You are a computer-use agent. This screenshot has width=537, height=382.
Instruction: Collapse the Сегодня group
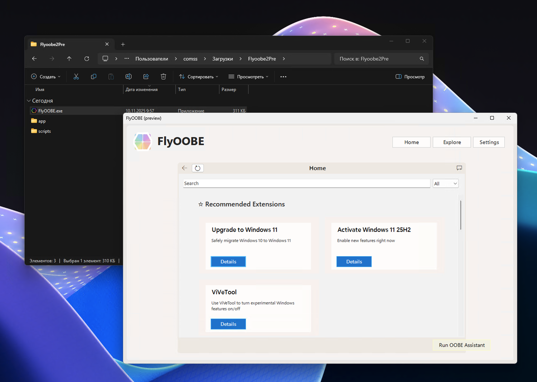tap(29, 101)
